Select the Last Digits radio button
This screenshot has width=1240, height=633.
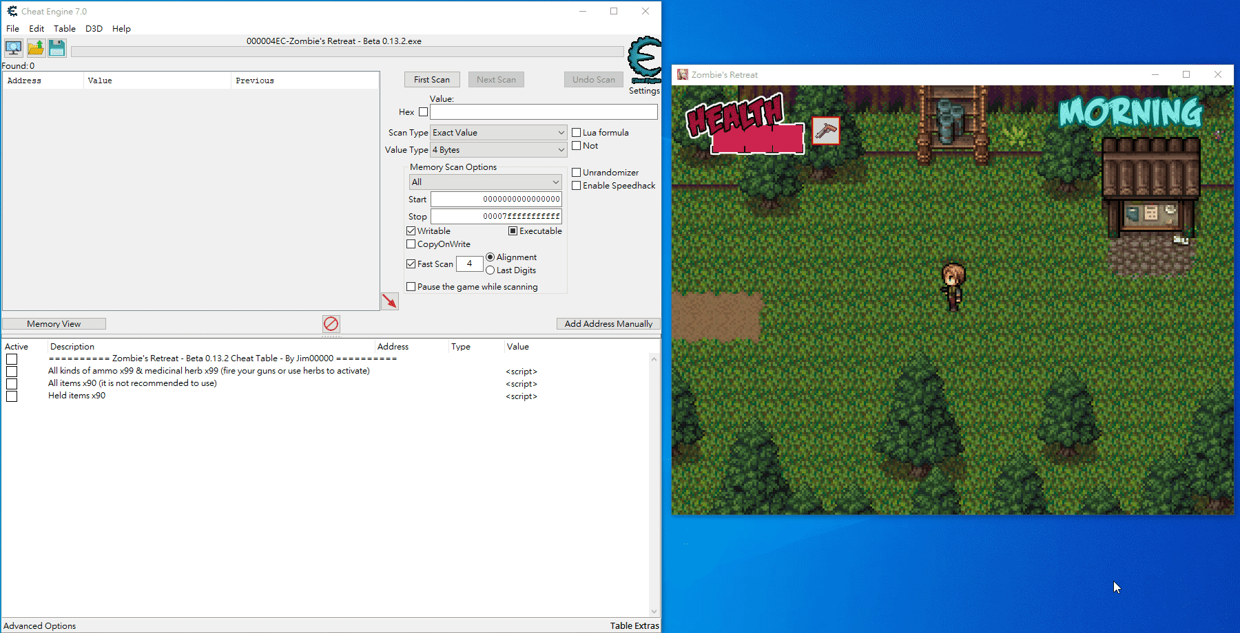(490, 270)
